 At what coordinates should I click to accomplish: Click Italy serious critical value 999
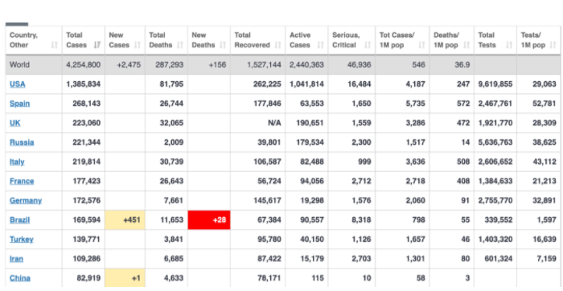pyautogui.click(x=364, y=162)
